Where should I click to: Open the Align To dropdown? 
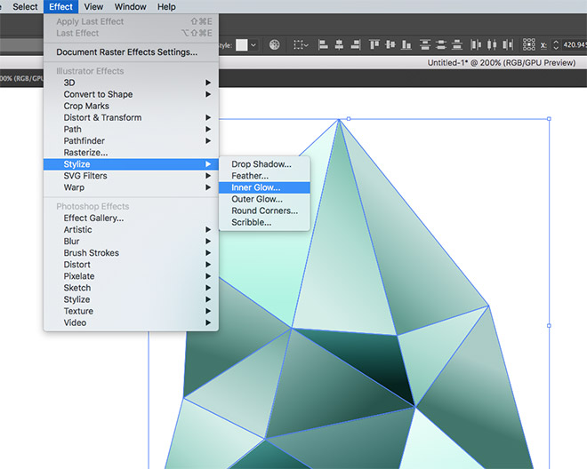coord(301,44)
